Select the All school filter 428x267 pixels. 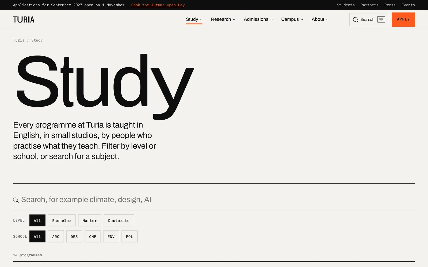[37, 237]
